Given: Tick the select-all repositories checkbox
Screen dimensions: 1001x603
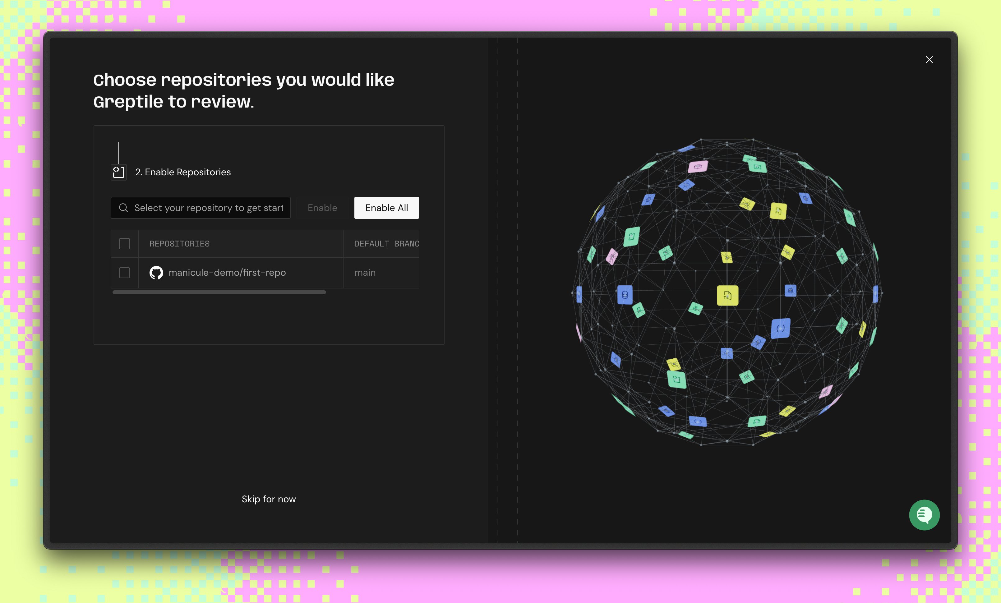Looking at the screenshot, I should pos(124,244).
